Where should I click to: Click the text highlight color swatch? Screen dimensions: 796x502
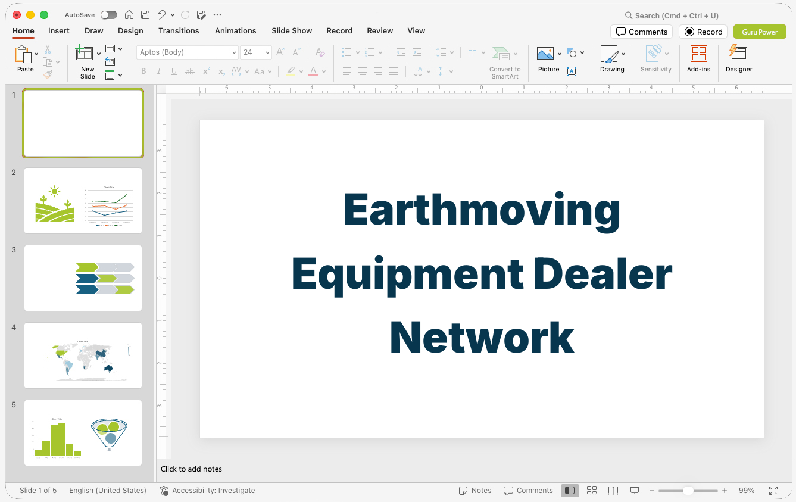(291, 71)
